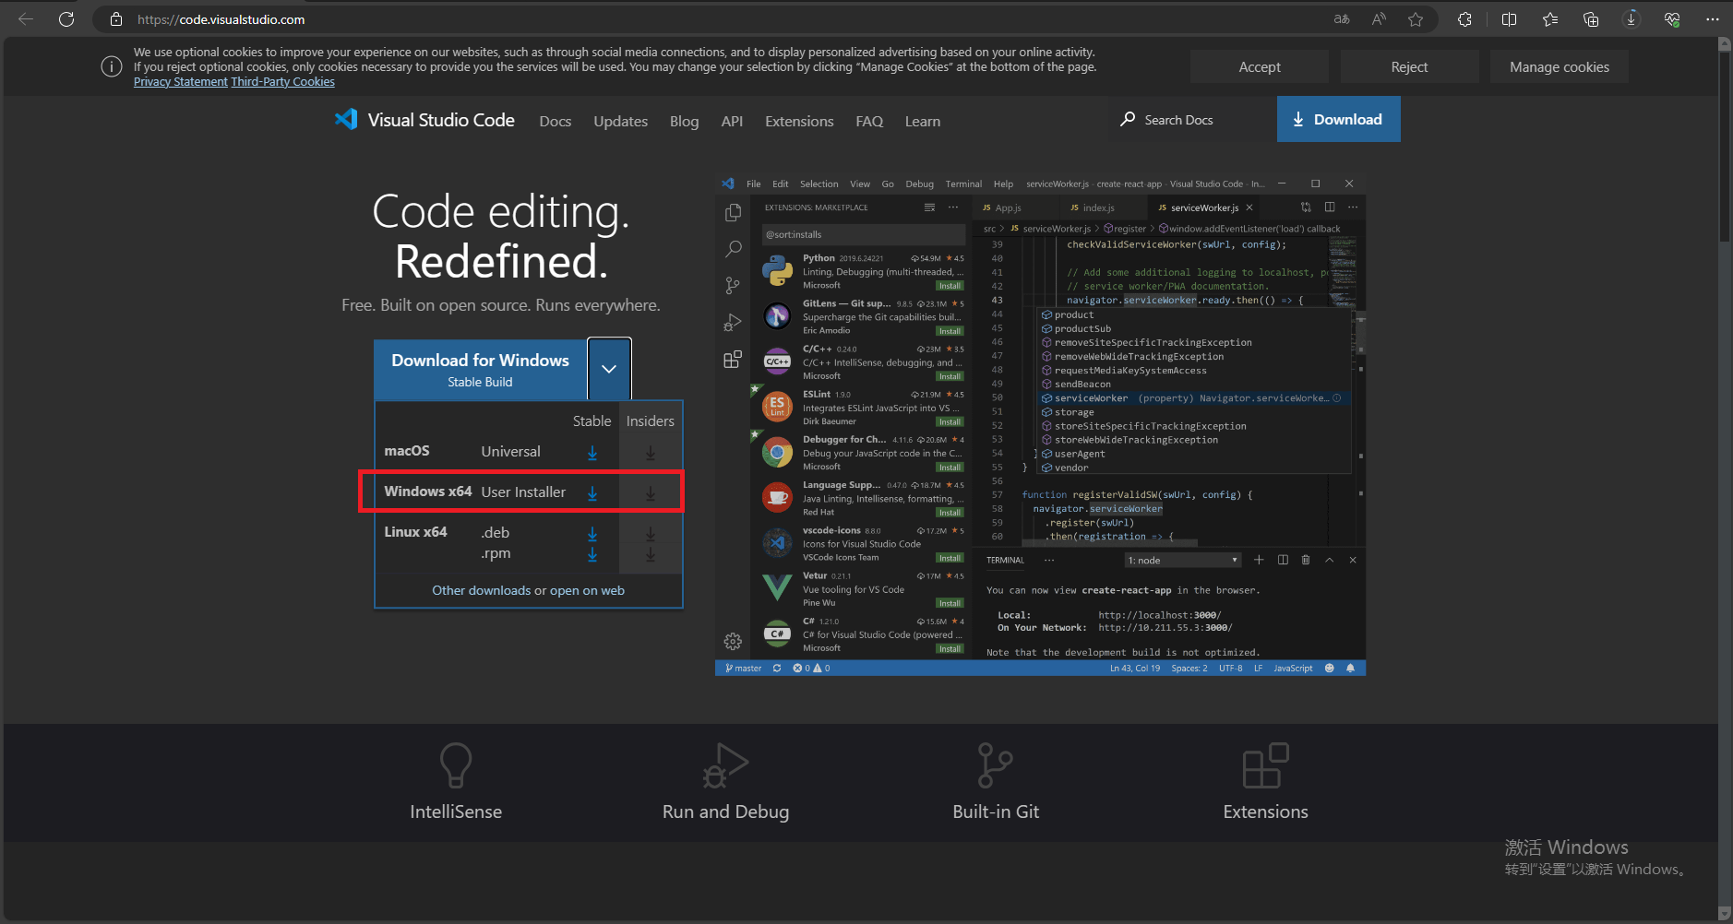Download Linux .rpm stable package

point(592,554)
